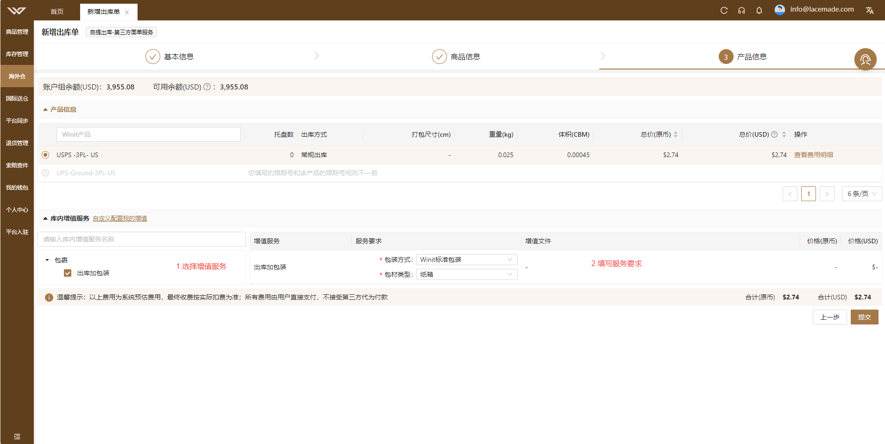The height and width of the screenshot is (444, 885).
Task: Open 包材类型 纸箱 dropdown
Action: click(x=467, y=274)
